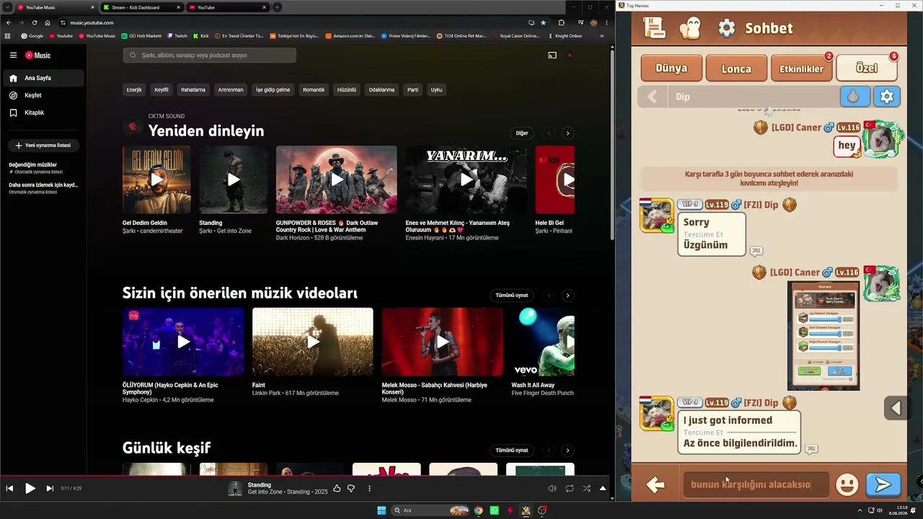This screenshot has height=519, width=923.
Task: Open the Etkinlikler chat tab in Top Heroes
Action: click(x=801, y=68)
